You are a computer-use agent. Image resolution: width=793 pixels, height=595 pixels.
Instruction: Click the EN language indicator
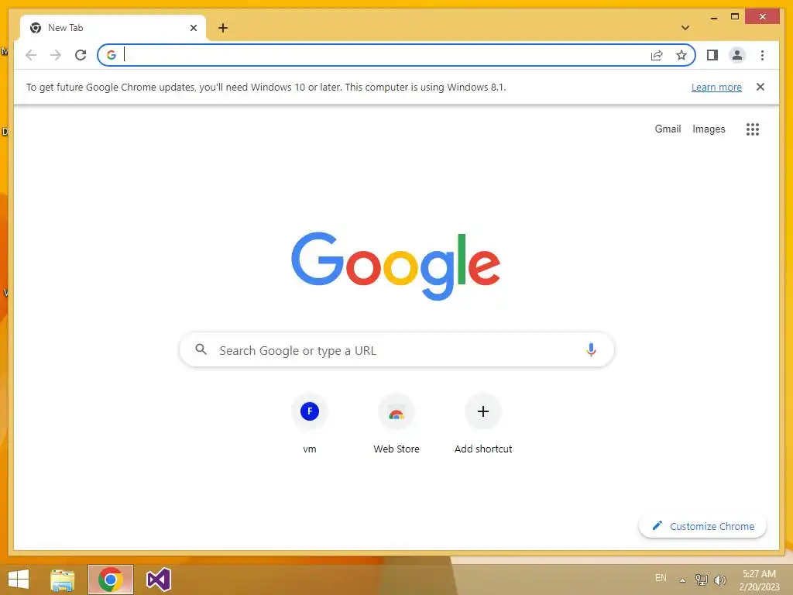(661, 578)
